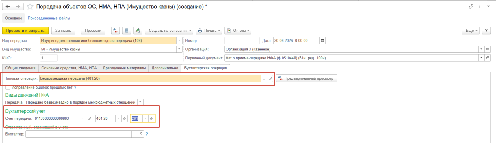Open Бухгалтер record icon
The image size is (496, 143).
coord(141,134)
